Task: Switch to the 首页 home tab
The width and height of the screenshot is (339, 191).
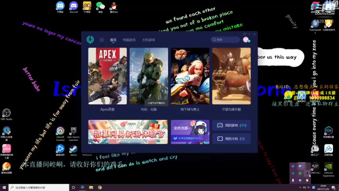Action: click(x=113, y=40)
